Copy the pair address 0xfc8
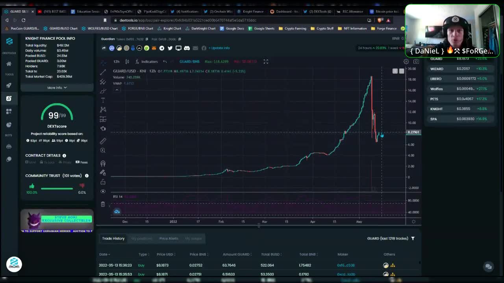 (180, 39)
